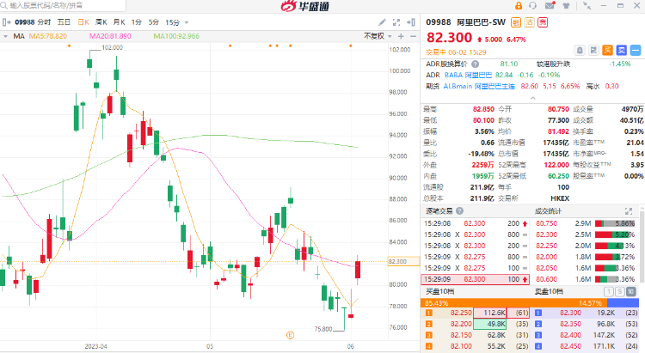Click the 成交统计 header
The width and height of the screenshot is (645, 353).
click(548, 211)
